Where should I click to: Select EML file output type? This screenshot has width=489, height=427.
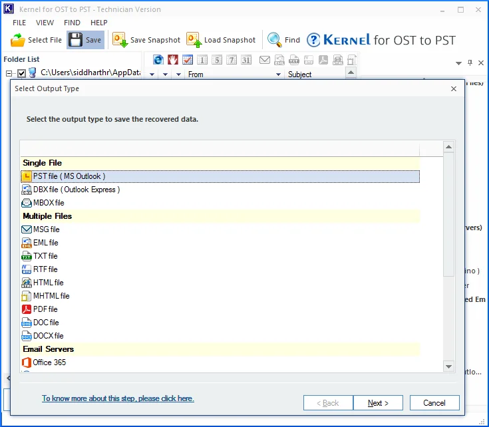pos(220,243)
